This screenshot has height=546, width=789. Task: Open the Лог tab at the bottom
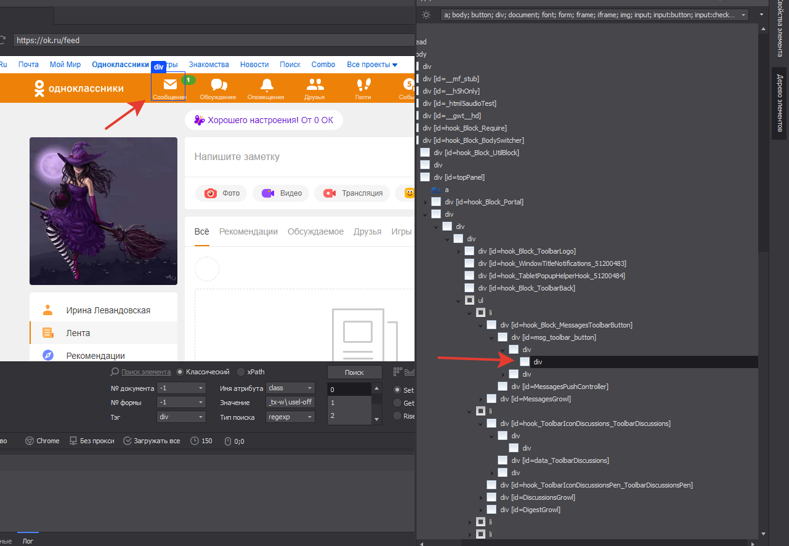(28, 541)
